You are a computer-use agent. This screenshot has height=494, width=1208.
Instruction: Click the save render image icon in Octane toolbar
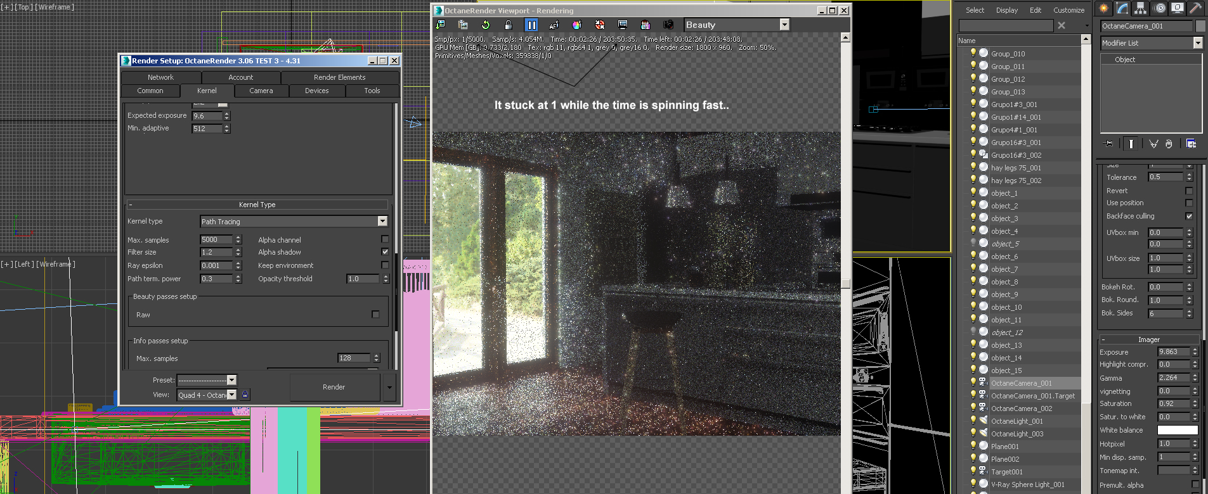(x=440, y=25)
